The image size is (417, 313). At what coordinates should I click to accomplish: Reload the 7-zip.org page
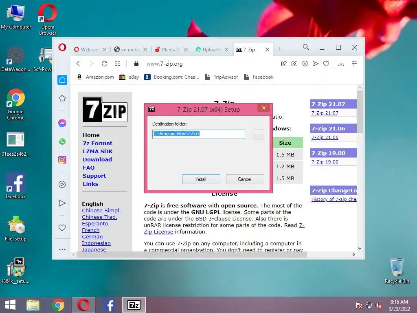tap(104, 64)
